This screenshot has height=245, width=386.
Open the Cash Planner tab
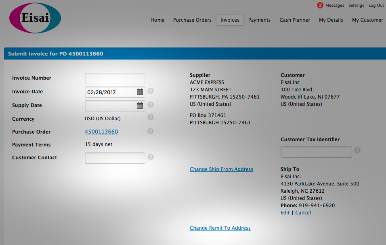295,20
